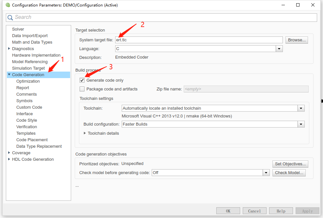Click the OK button
The height and width of the screenshot is (218, 323).
click(x=228, y=211)
